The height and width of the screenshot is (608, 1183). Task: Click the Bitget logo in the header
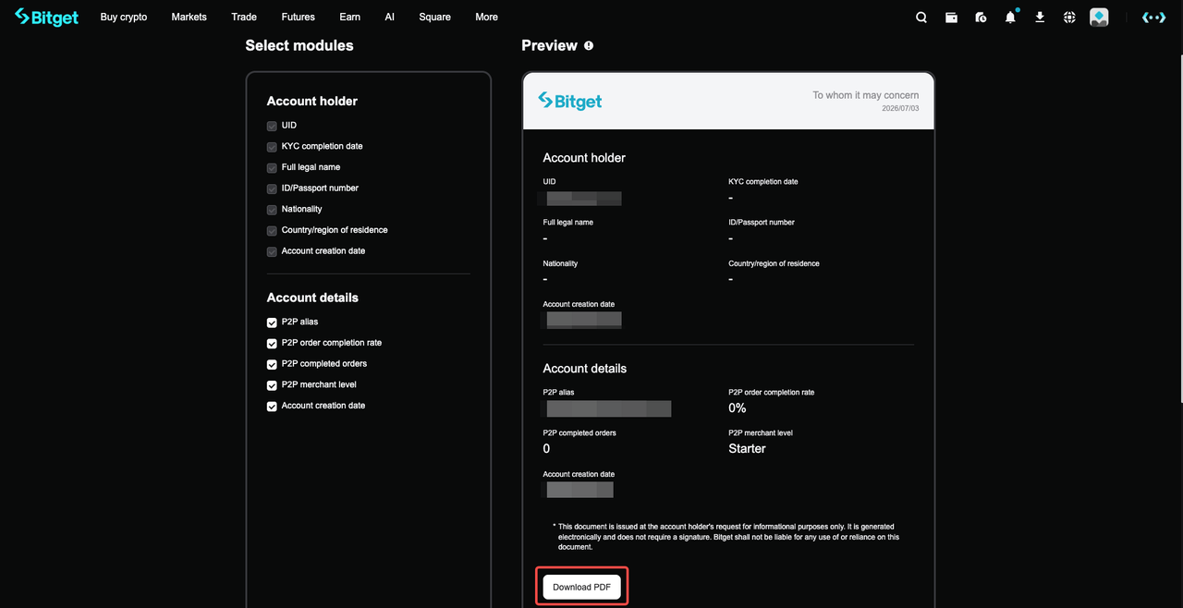[x=46, y=17]
